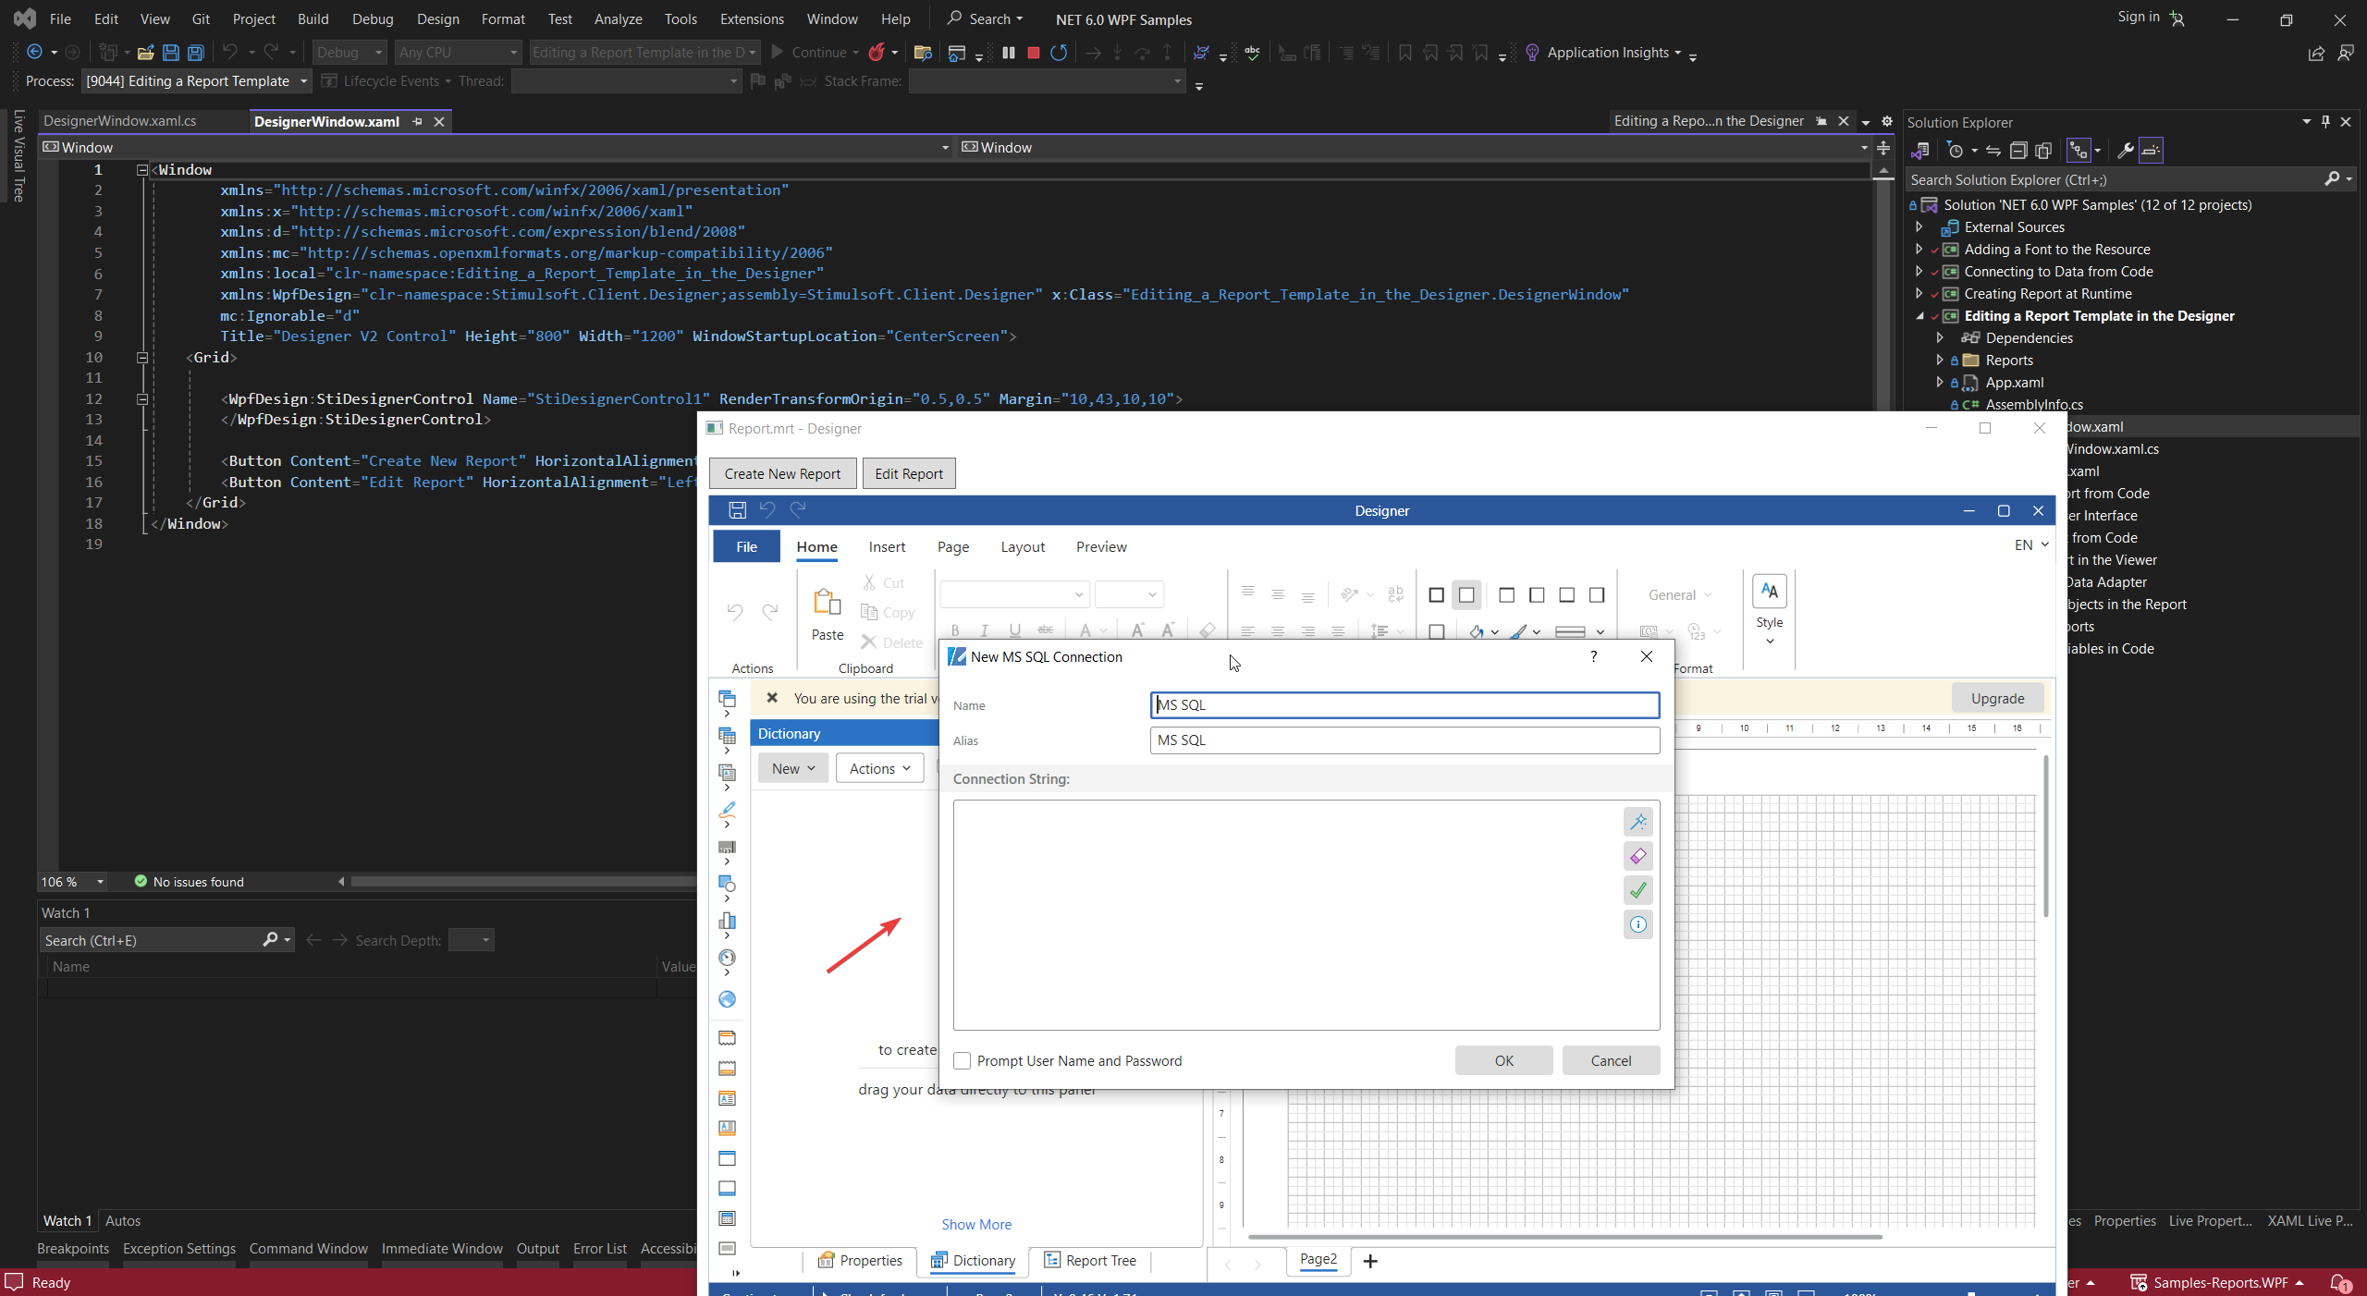This screenshot has width=2367, height=1296.
Task: Open File menu in Designer
Action: point(746,547)
